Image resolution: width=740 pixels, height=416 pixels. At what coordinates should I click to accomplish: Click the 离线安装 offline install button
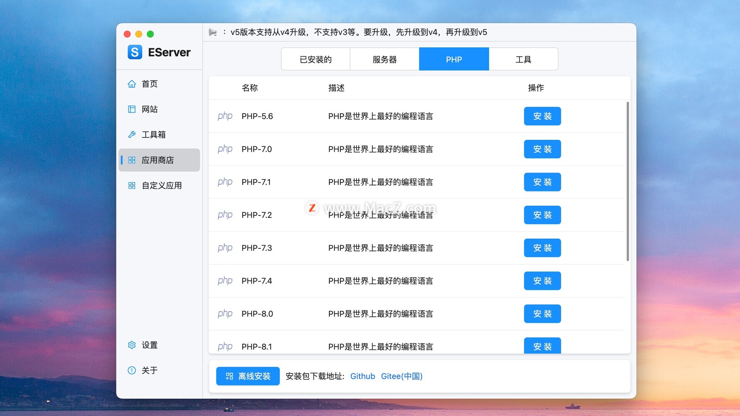[x=248, y=376]
